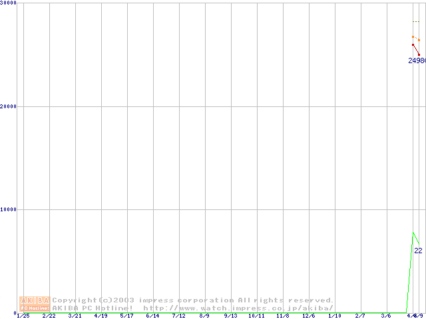This screenshot has height=319, width=426.
Task: Select the 12/6 date on the x-axis
Action: (308, 316)
